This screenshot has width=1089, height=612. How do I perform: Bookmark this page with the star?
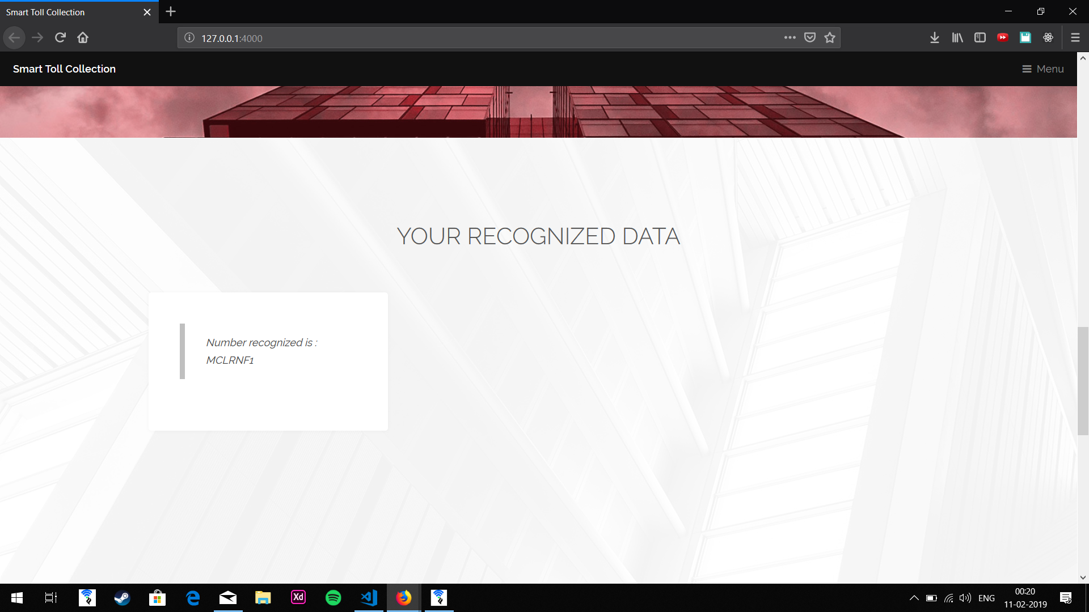[830, 37]
